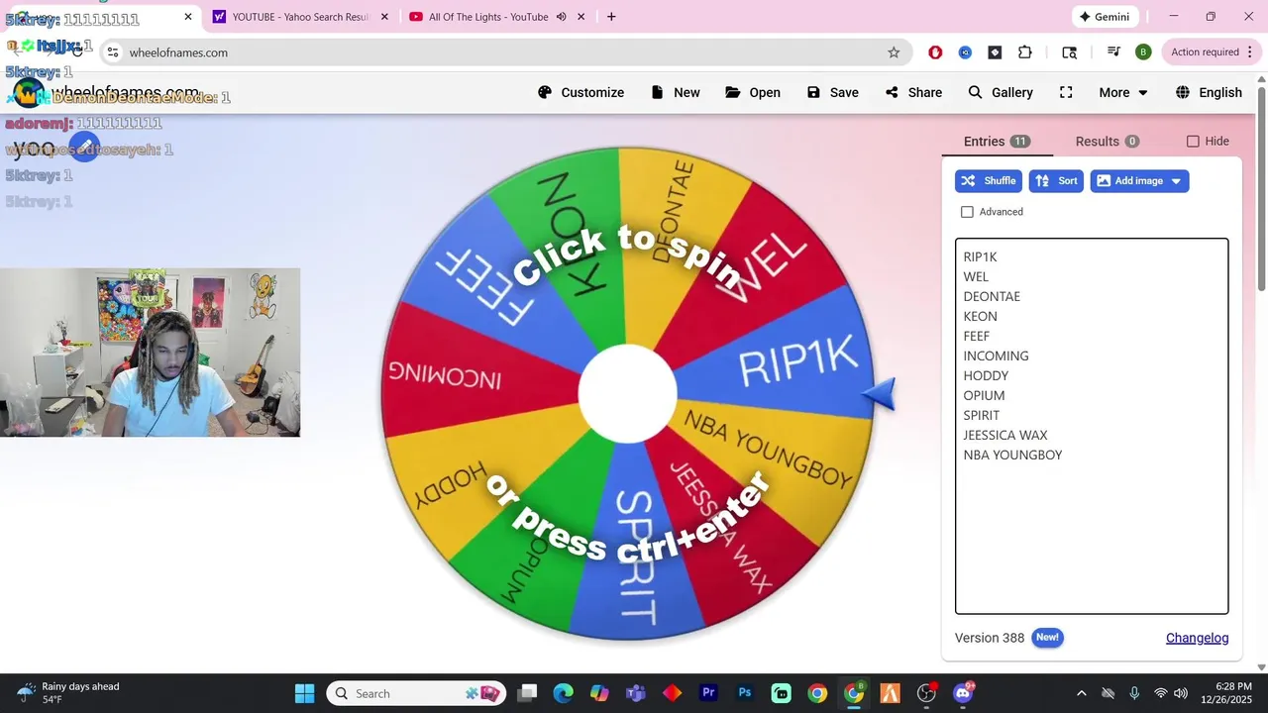Viewport: 1268px width, 713px height.
Task: Click the NBA YOUNGBOY entry line
Action: (1012, 455)
